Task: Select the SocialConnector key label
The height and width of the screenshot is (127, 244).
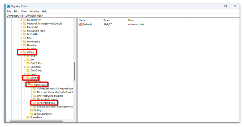Action: [x=43, y=114]
